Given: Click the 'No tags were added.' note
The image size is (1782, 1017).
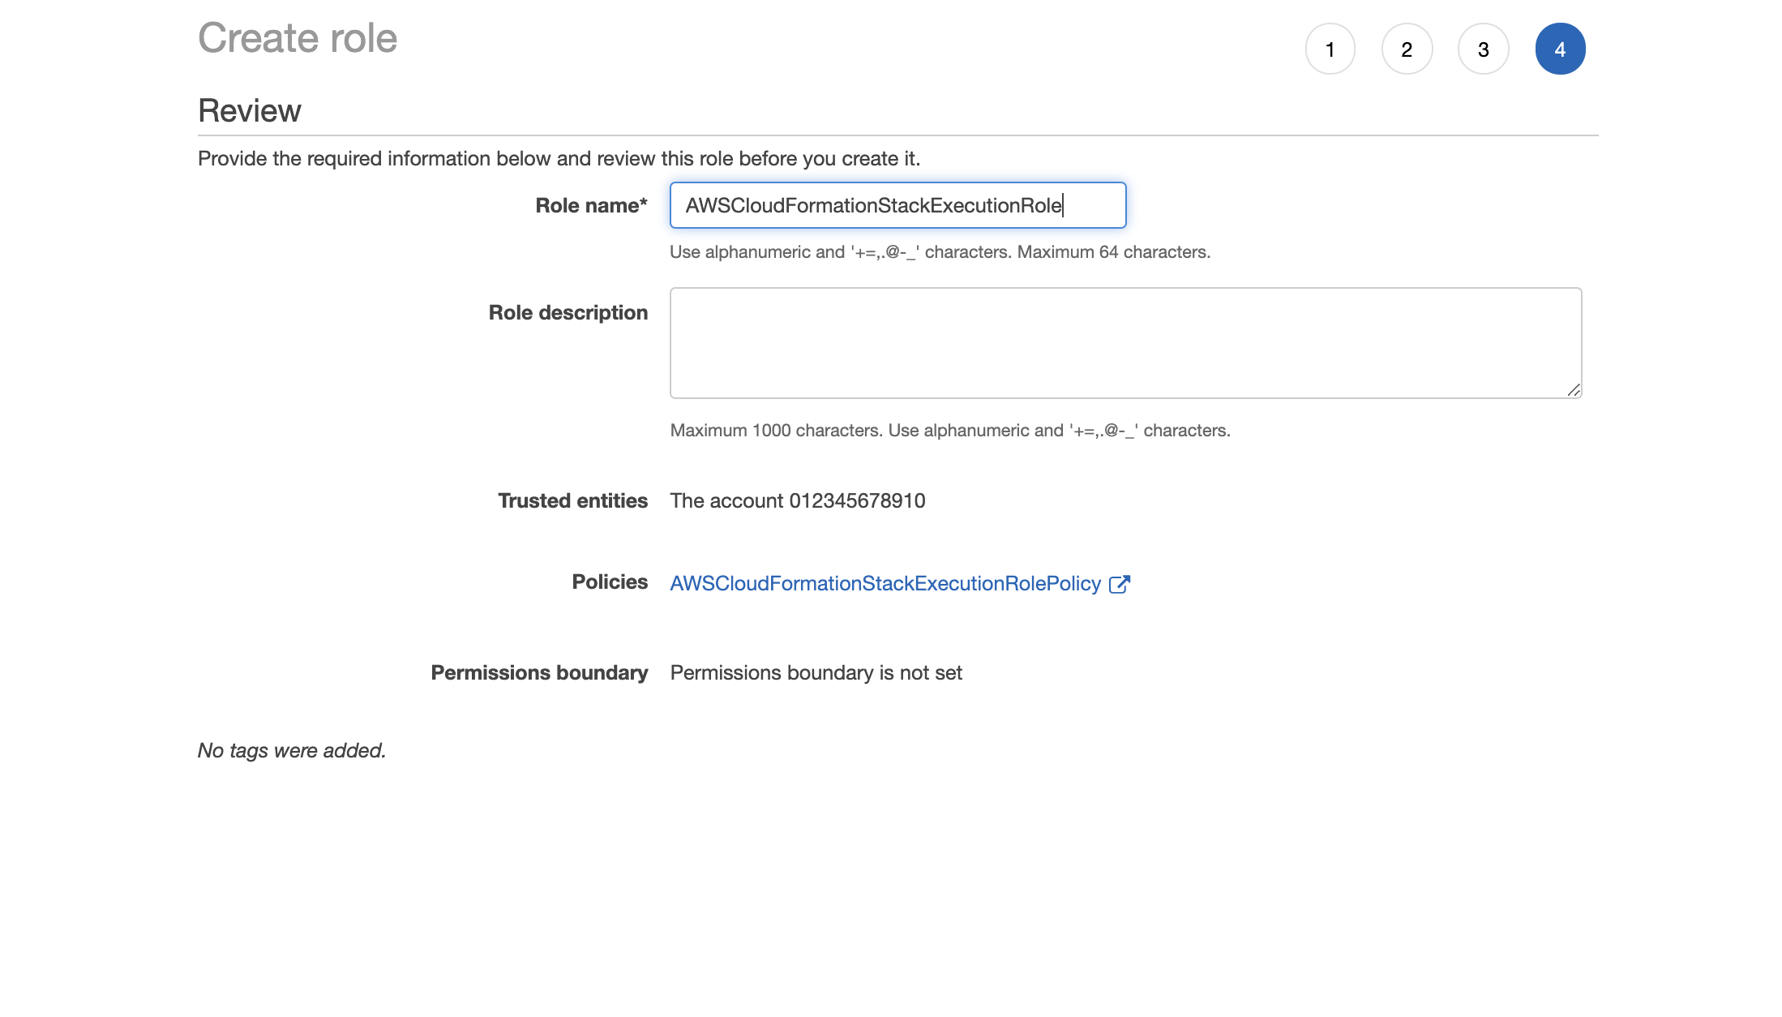Looking at the screenshot, I should tap(292, 750).
